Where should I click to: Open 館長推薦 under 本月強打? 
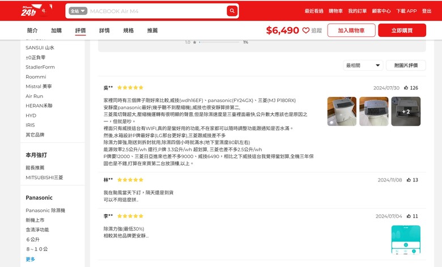[x=35, y=168]
